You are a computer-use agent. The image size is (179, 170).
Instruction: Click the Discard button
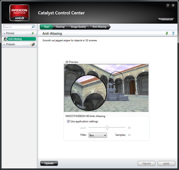coord(146,163)
